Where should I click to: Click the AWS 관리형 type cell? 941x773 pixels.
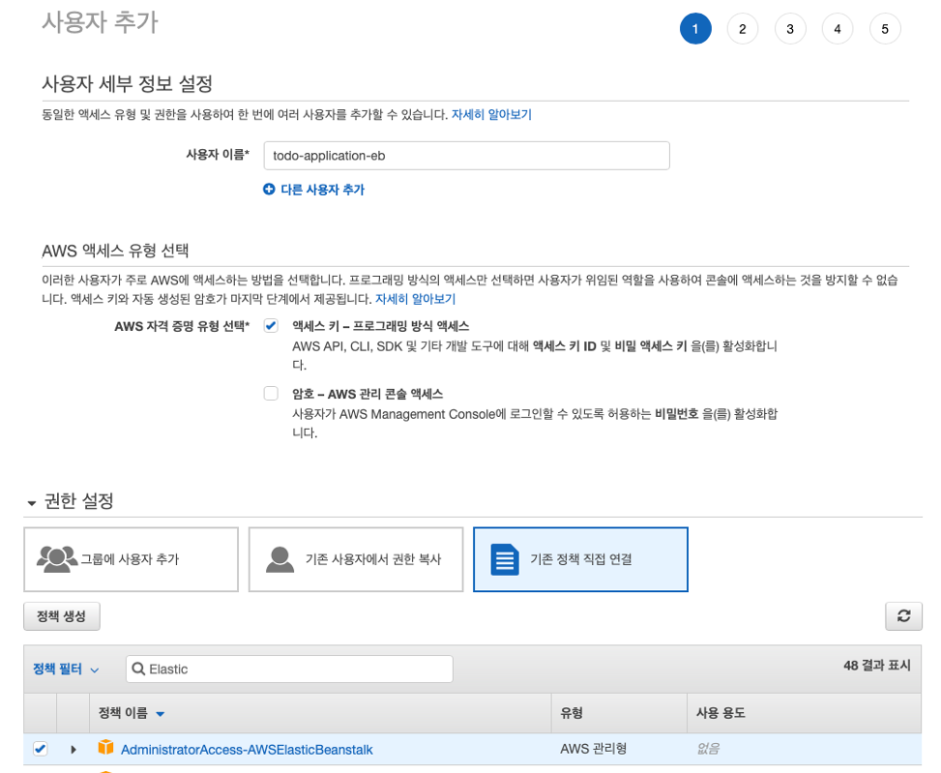(x=594, y=749)
